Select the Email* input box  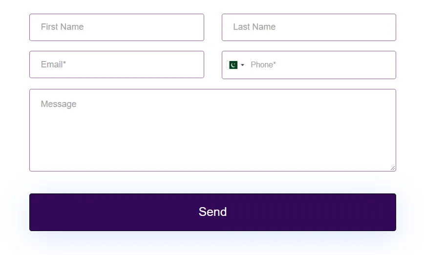pos(117,64)
